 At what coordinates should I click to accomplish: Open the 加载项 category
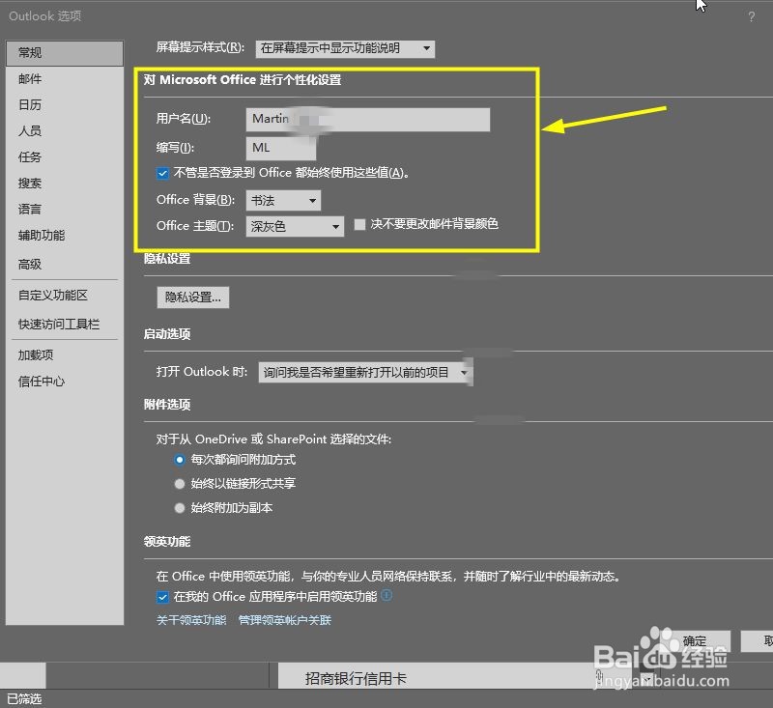coord(65,355)
